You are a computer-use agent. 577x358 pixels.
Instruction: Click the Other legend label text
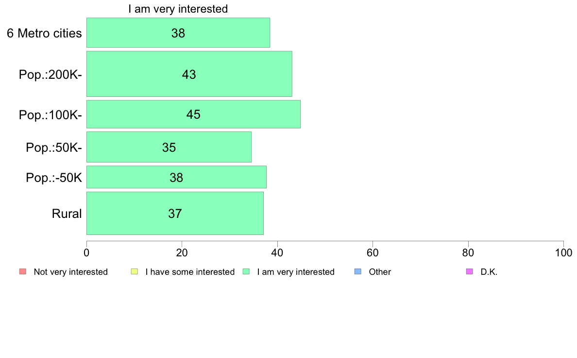pyautogui.click(x=380, y=272)
